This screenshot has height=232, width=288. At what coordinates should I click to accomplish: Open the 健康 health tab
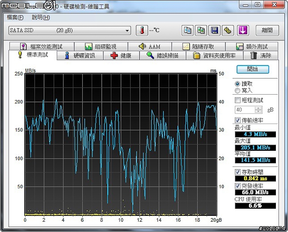[x=121, y=56]
